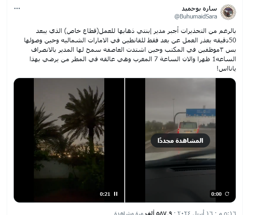Image resolution: width=266 pixels, height=215 pixels.
Task: Click the profile avatar of ساره بوحميد
Action: pos(228,12)
